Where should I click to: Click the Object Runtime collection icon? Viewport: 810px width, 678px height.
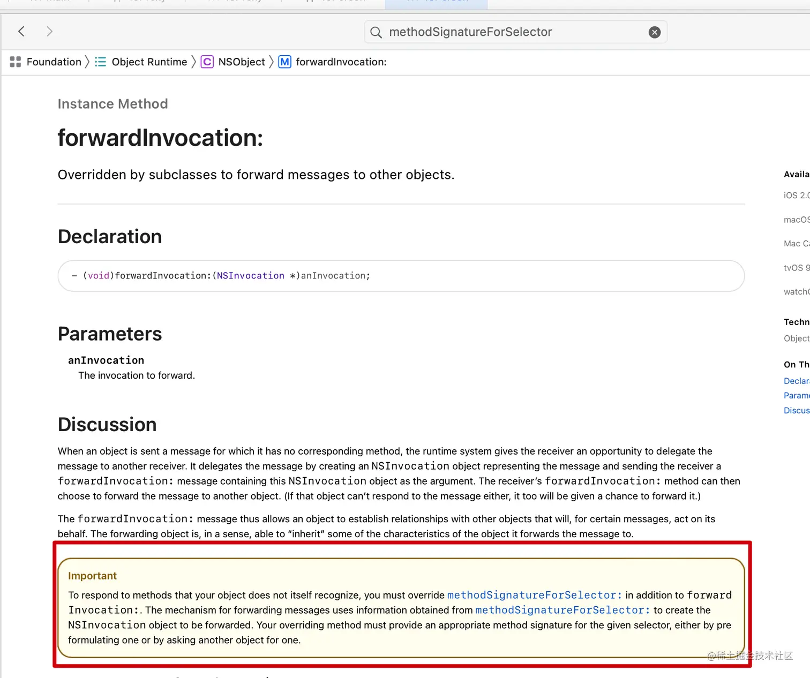(100, 62)
